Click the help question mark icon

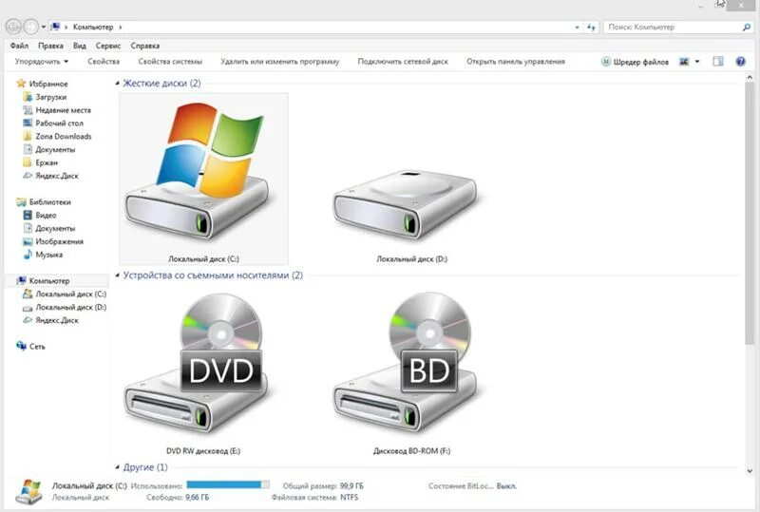pos(740,62)
